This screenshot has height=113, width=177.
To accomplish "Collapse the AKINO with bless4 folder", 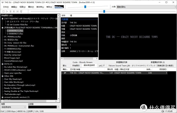I will pos(2,19).
